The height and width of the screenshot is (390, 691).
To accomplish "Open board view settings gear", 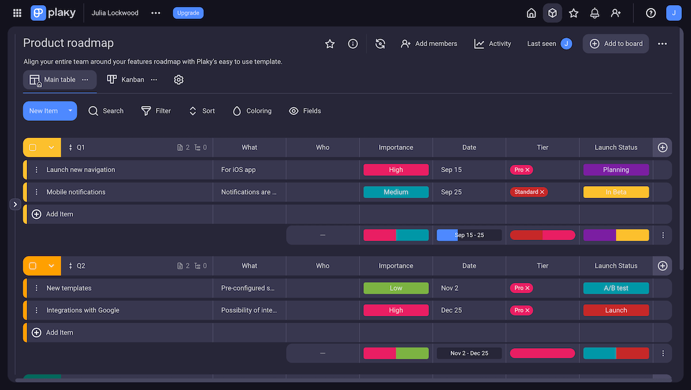I will pos(179,79).
